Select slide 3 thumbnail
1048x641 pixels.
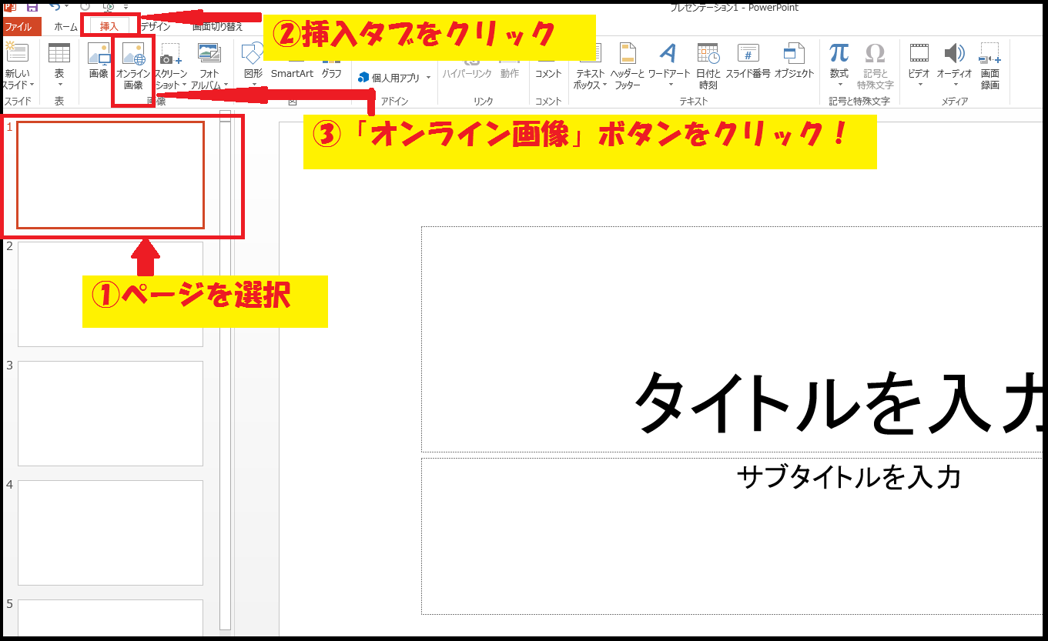[x=110, y=413]
